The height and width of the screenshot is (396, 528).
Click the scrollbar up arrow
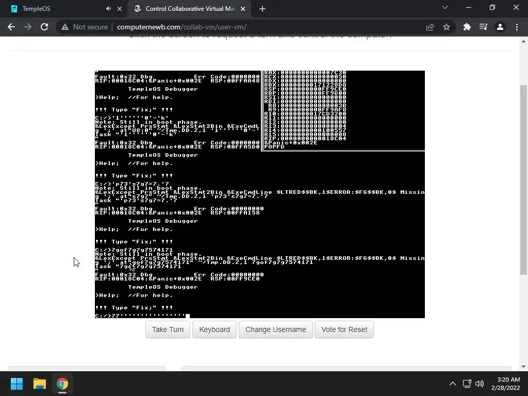click(x=523, y=41)
